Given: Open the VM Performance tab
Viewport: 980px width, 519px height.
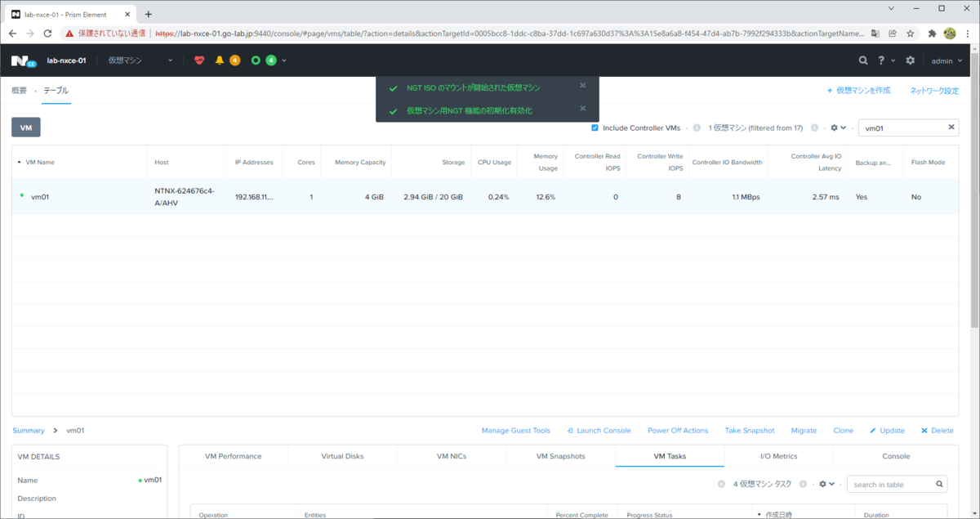Looking at the screenshot, I should coord(233,456).
